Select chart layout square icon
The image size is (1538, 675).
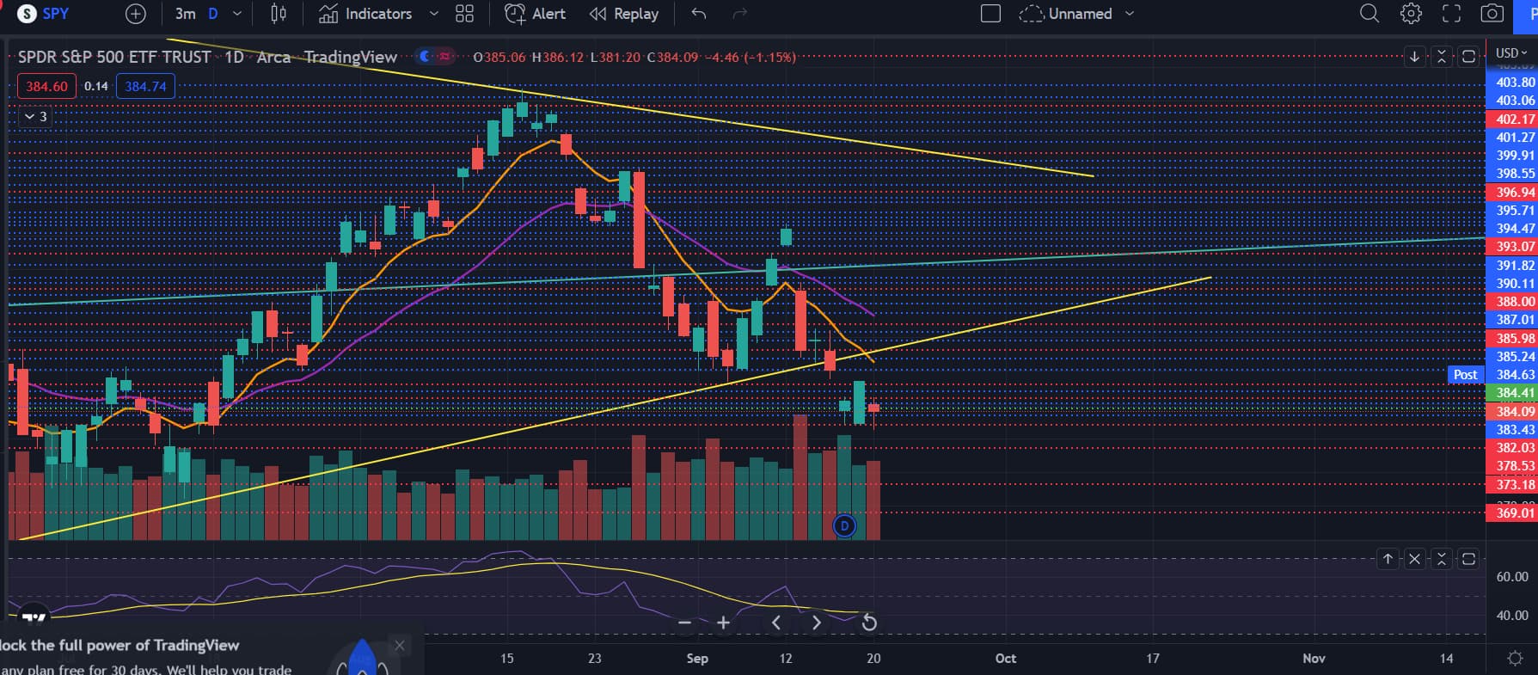point(990,14)
